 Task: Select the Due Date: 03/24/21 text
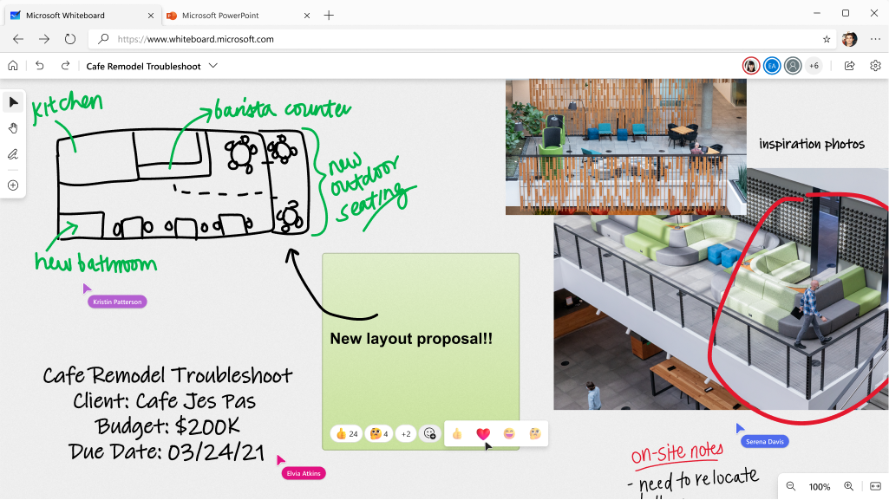167,451
